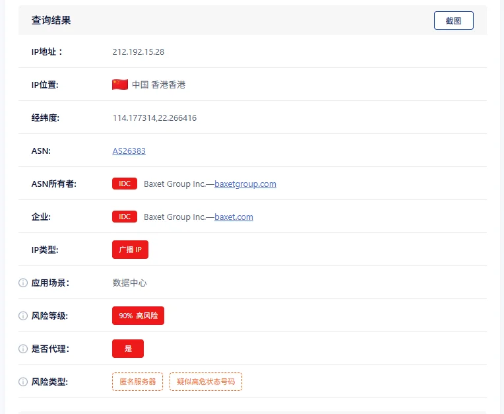504x414 pixels.
Task: Click the IDC badge in ASN所有者 row
Action: (x=125, y=184)
